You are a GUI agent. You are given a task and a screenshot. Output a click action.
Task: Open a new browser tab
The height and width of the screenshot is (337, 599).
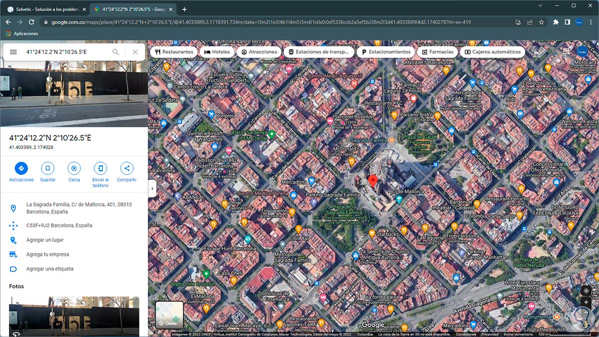coord(184,9)
